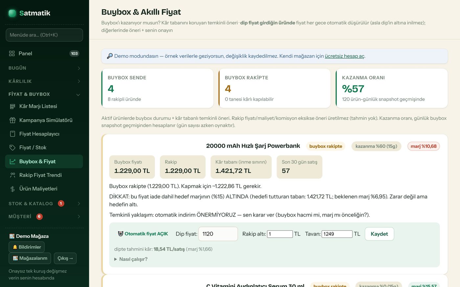Image resolution: width=460 pixels, height=287 pixels.
Task: Click the Satmatik green logo
Action: click(x=12, y=13)
